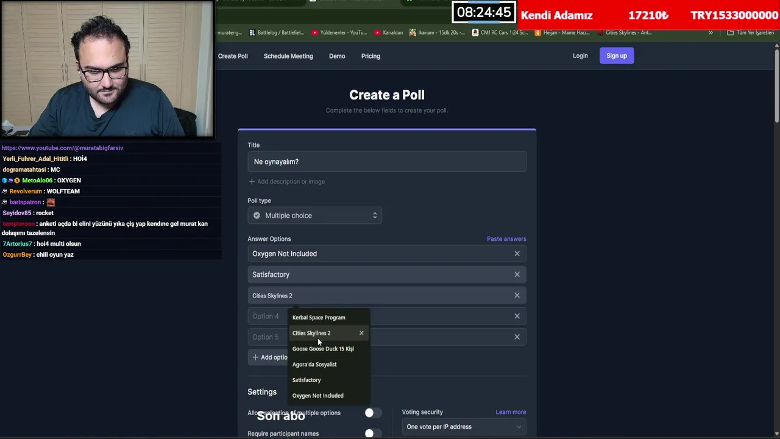Open the Pricing navigation item

[370, 56]
